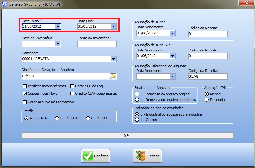Check Crédito CIAP como ajuste option
The image size is (255, 168).
(72, 94)
